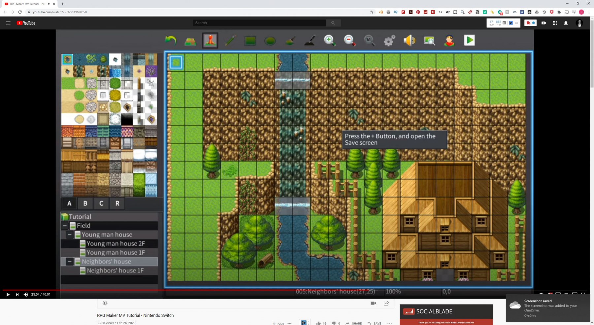Open the character generator person icon
The image size is (594, 325).
point(449,41)
